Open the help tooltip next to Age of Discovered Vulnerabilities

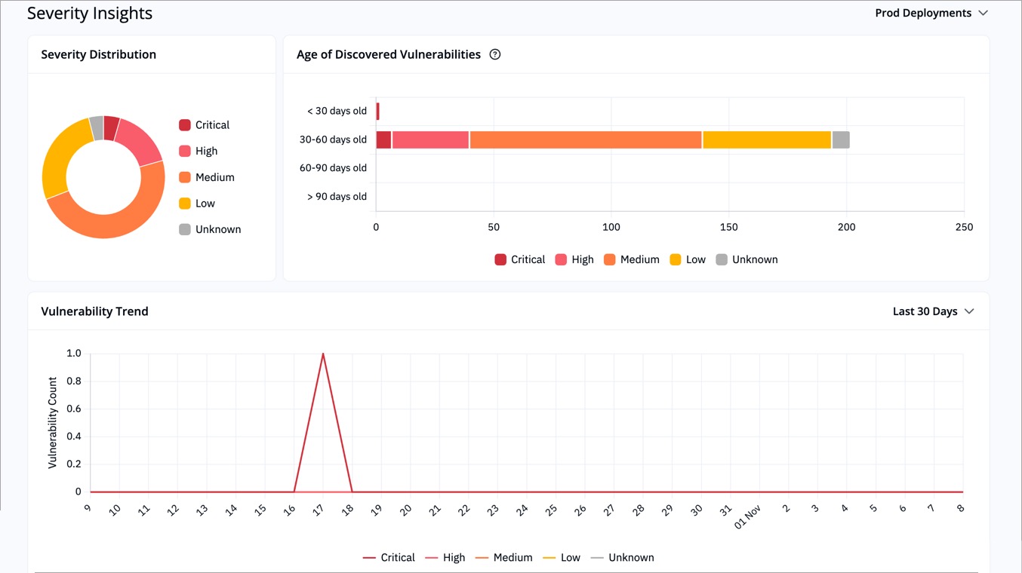[x=494, y=54]
